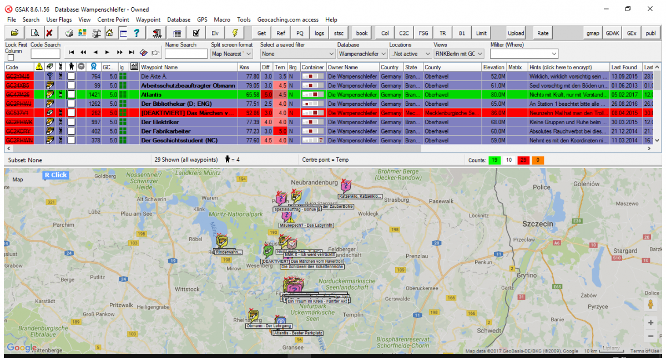The height and width of the screenshot is (358, 666).
Task: Click the Atlantis map marker label
Action: [x=298, y=333]
